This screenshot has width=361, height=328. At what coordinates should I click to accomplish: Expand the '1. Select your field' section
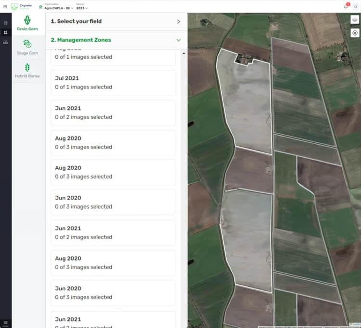pos(179,22)
